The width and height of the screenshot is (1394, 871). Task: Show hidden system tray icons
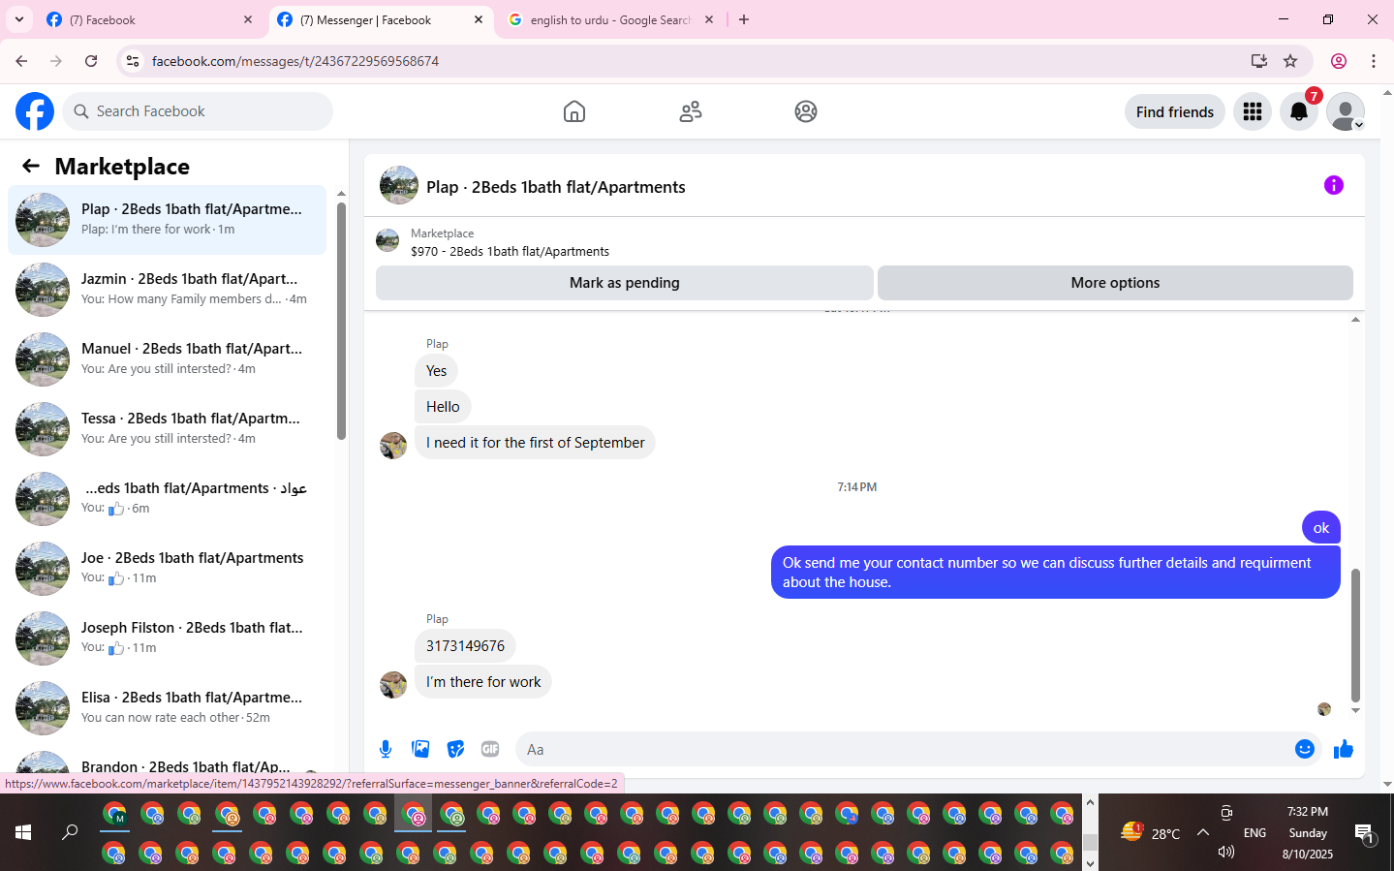click(1203, 832)
